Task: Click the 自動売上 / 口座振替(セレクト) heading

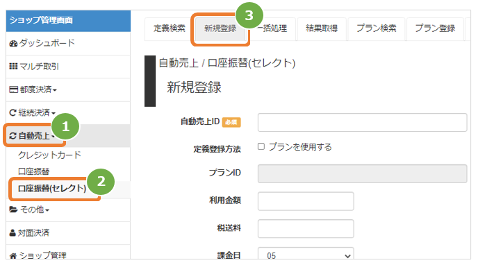Action: 227,63
